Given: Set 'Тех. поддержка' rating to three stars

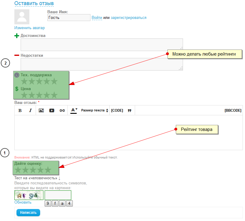Looking at the screenshot, I should point(39,81).
